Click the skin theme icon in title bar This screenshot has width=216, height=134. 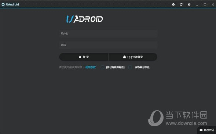173,4
